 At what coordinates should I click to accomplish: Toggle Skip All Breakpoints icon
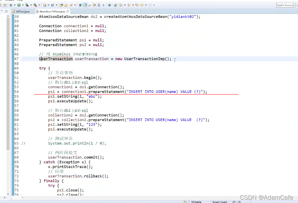tap(5, 5)
